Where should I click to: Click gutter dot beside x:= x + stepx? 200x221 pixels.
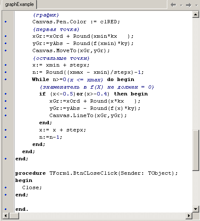6,130
